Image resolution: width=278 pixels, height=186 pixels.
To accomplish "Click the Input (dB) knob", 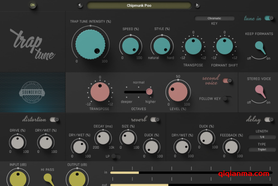I will pyautogui.click(x=18, y=179).
